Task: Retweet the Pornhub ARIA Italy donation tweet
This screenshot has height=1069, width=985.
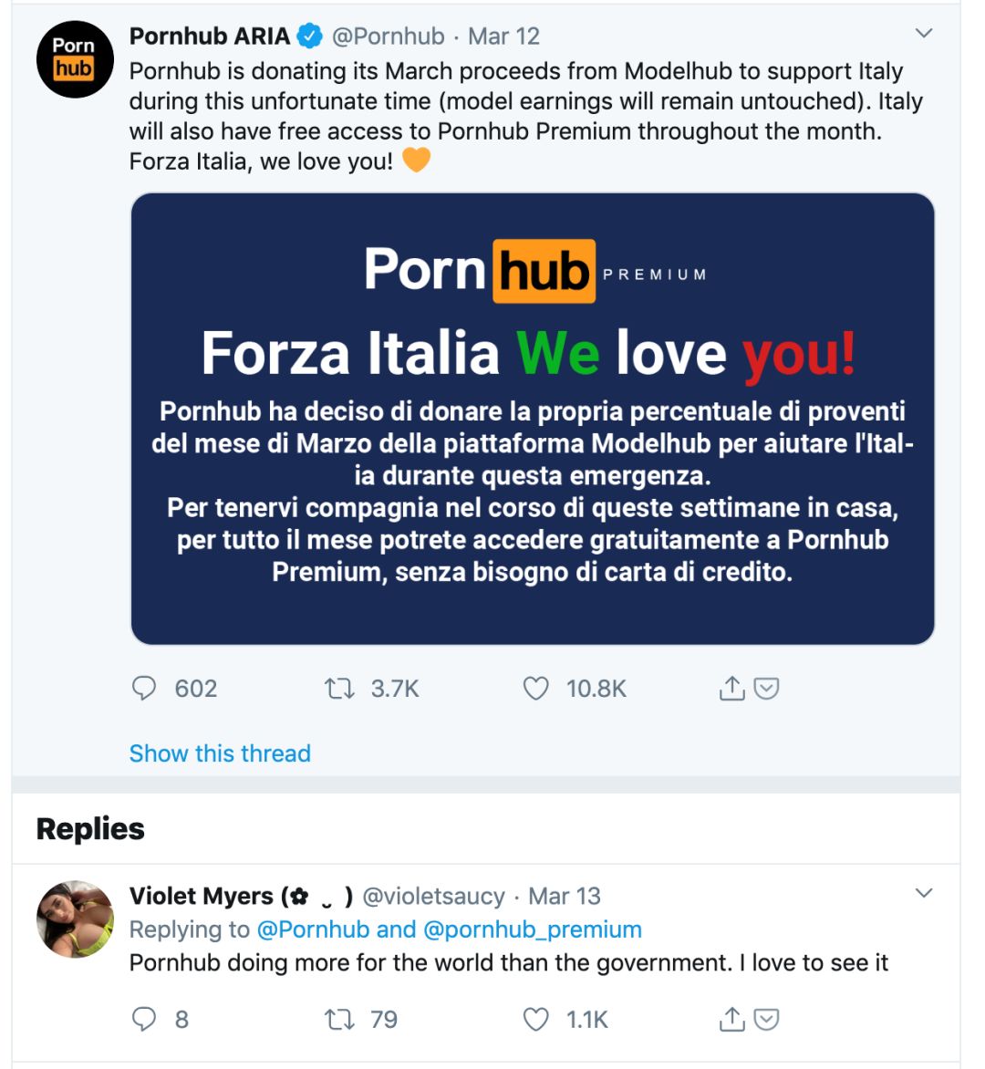Action: click(339, 688)
